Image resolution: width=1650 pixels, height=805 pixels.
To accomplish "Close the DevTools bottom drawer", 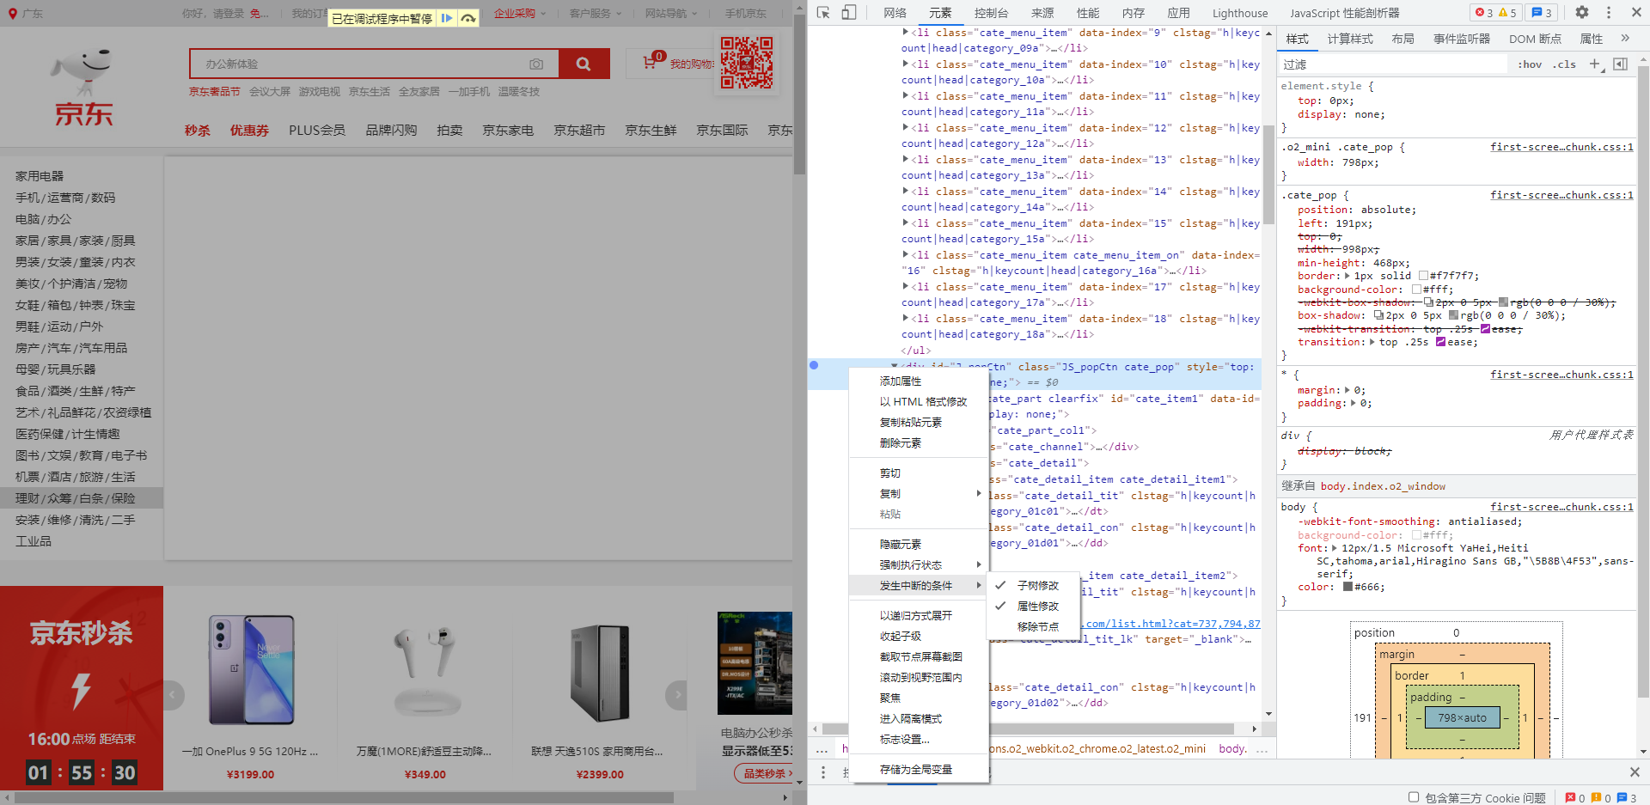I will tap(1635, 772).
